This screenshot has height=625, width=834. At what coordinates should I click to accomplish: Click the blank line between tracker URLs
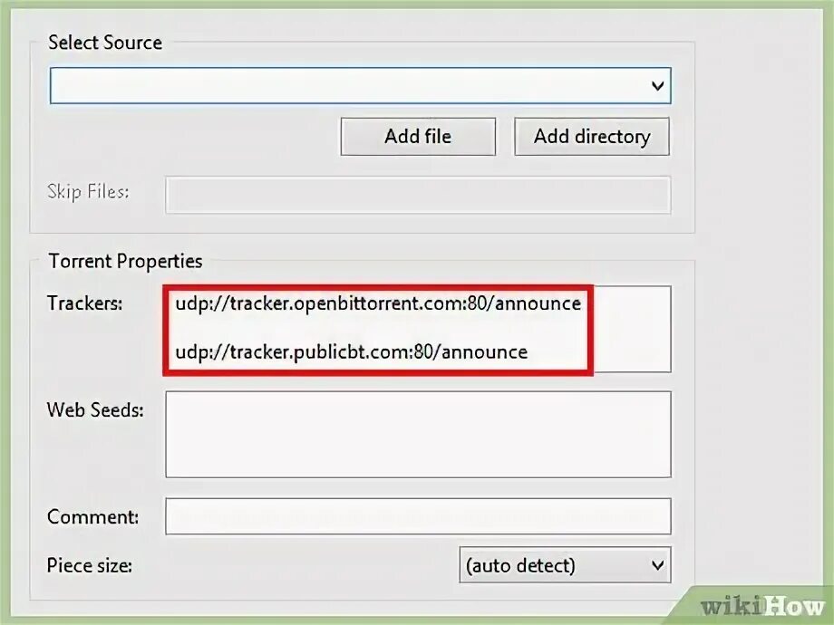378,328
